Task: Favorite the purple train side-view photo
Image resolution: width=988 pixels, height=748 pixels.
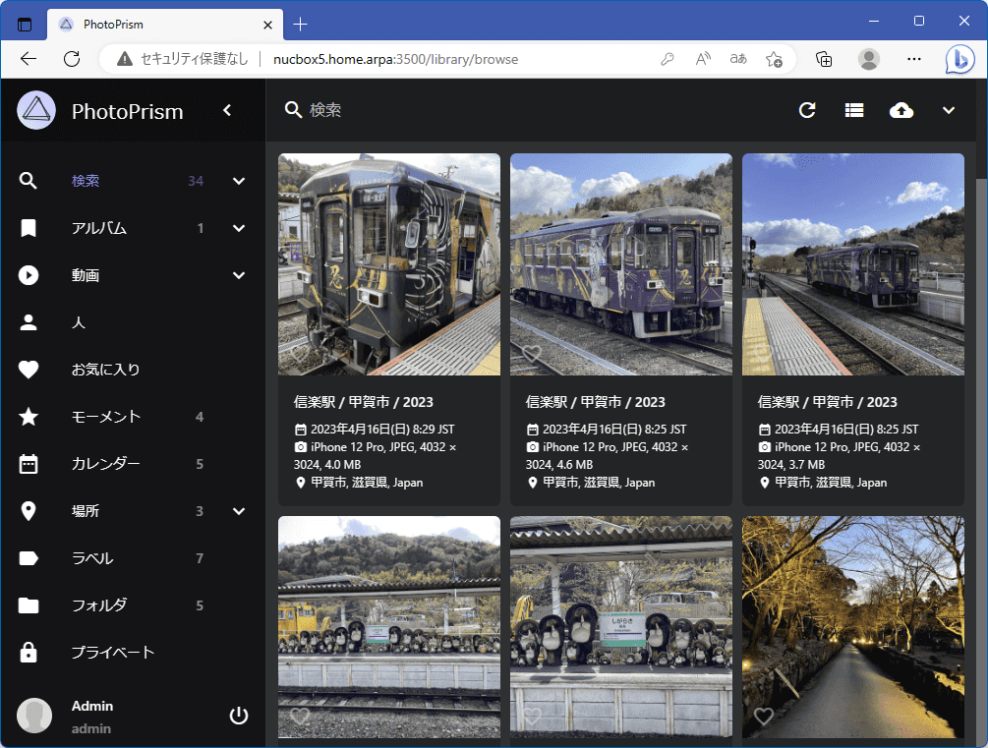Action: coord(532,354)
